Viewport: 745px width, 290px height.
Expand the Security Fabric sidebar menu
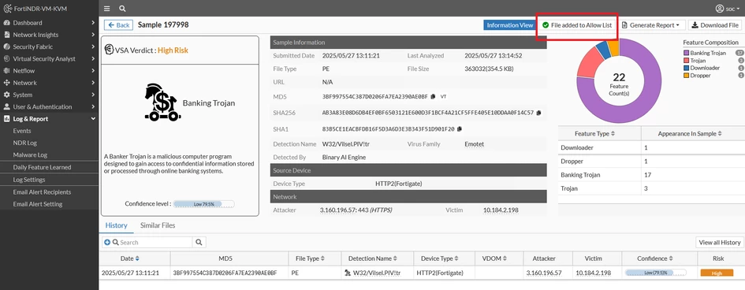(x=49, y=46)
